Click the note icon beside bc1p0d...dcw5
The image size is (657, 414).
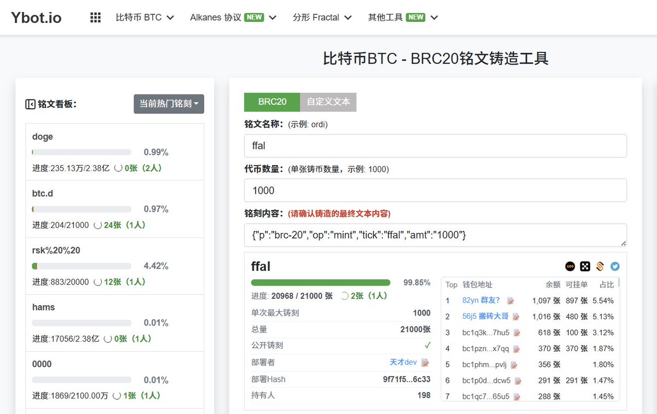pos(517,381)
